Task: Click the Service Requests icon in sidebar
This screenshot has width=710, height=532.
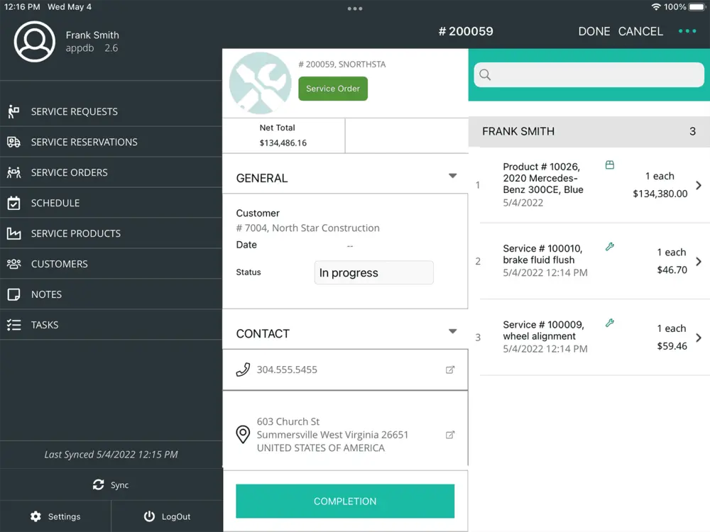Action: point(13,111)
